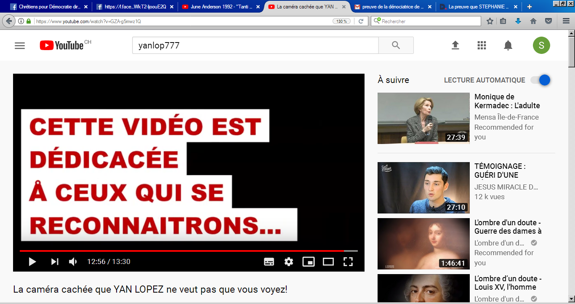Open Monique de Kermadec video thumbnail
Screen dimensions: 575x304
pyautogui.click(x=423, y=118)
